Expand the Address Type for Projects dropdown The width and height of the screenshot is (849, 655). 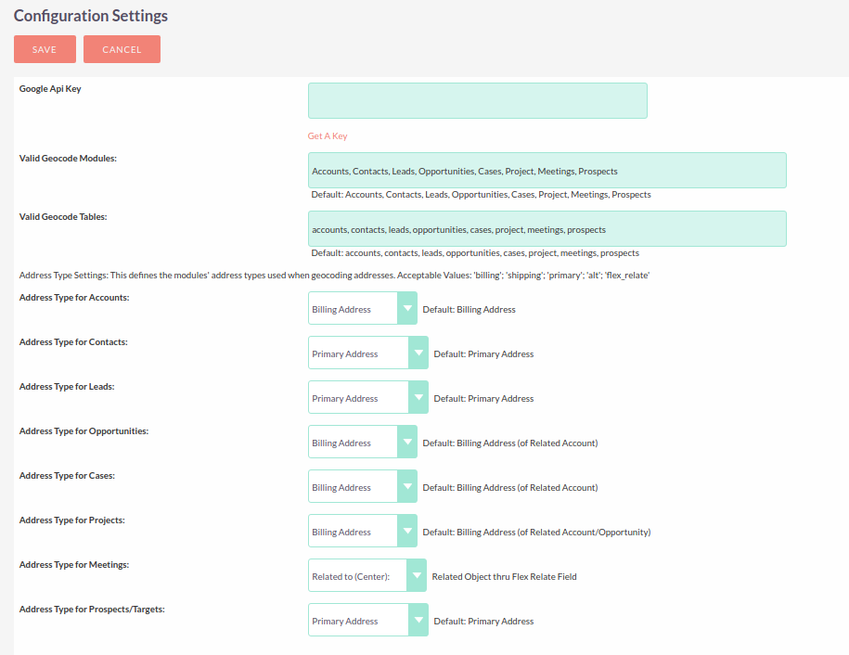pyautogui.click(x=353, y=532)
